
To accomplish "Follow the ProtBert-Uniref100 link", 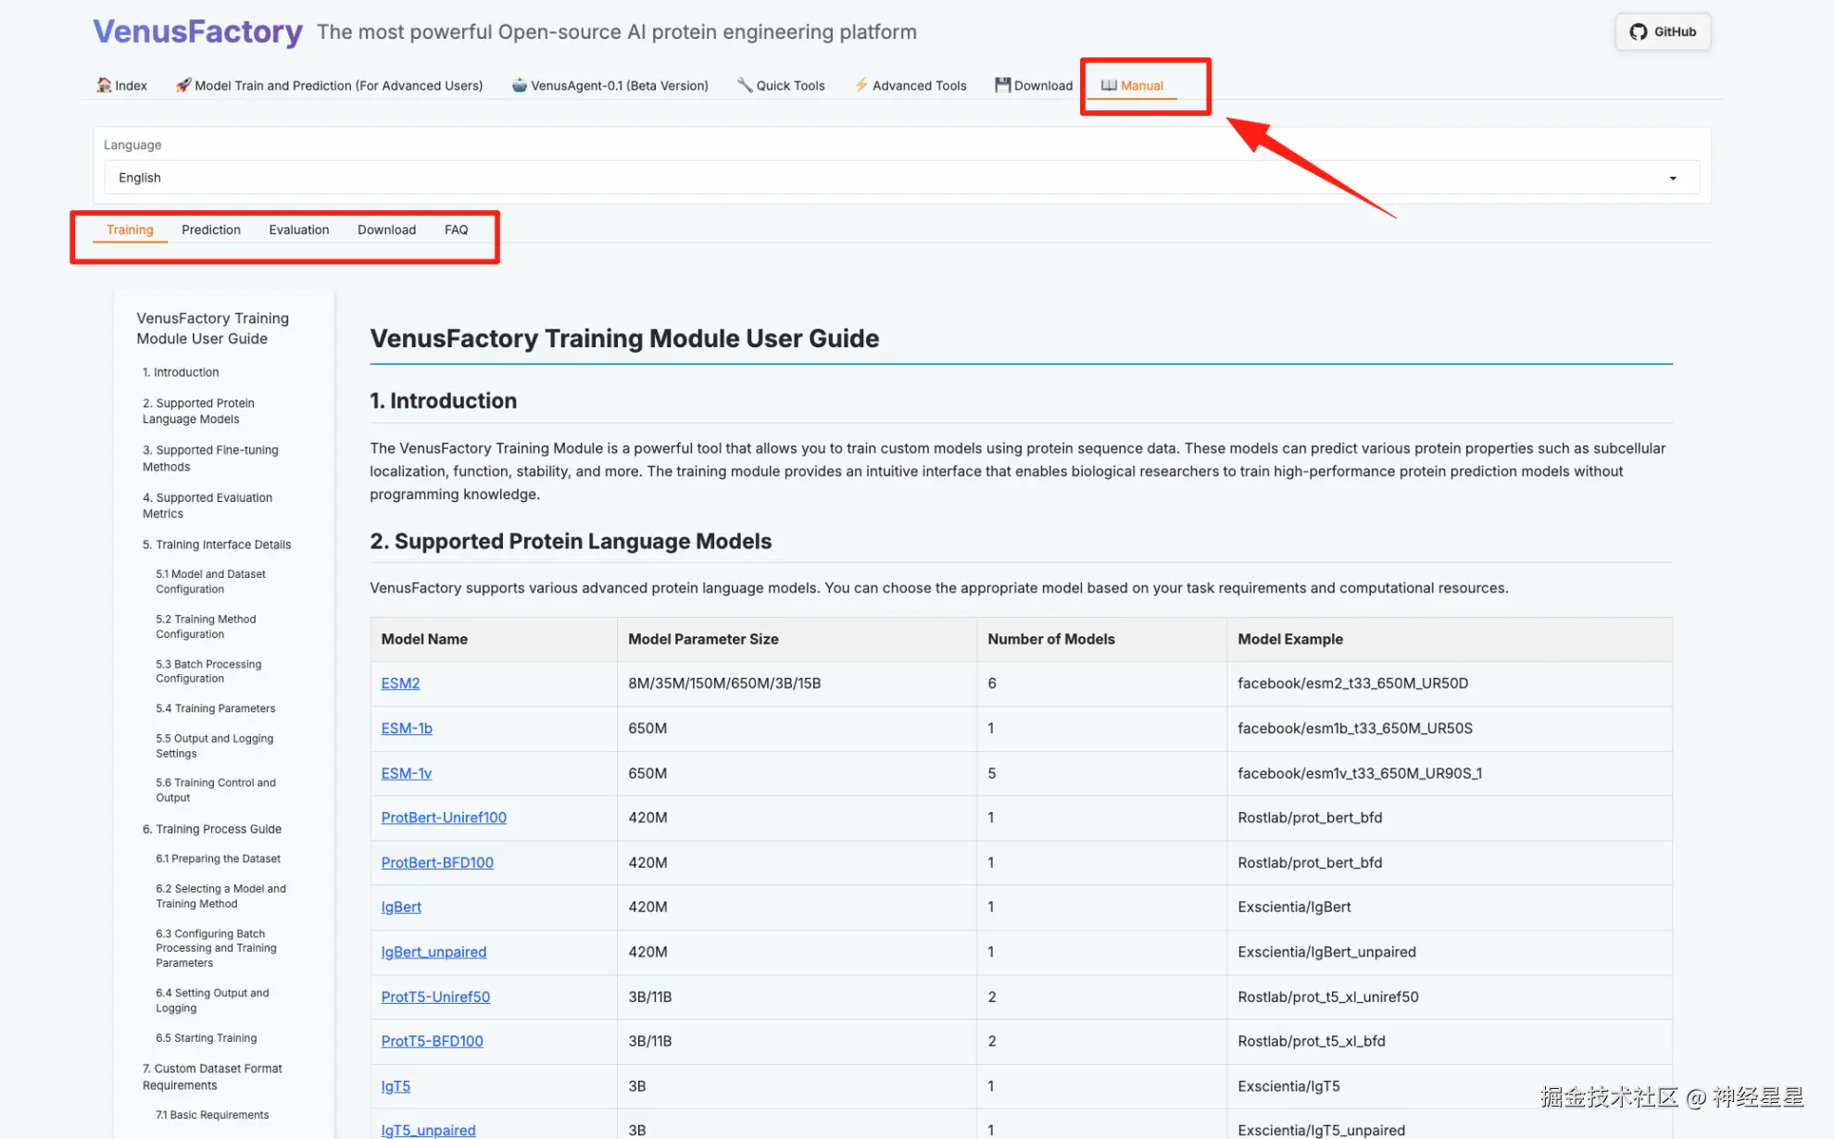I will click(444, 818).
